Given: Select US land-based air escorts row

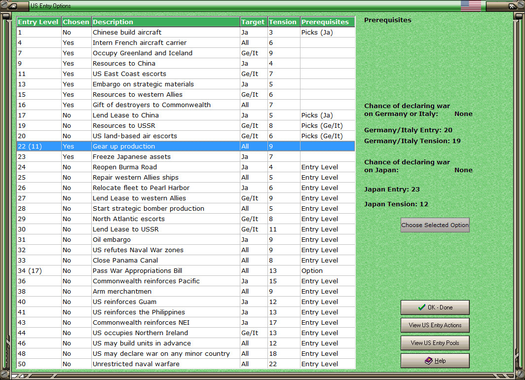Looking at the screenshot, I should [186, 136].
